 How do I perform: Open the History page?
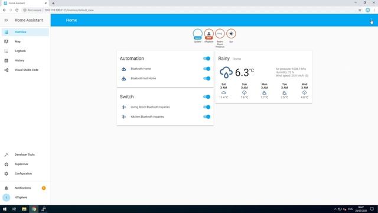(25, 60)
